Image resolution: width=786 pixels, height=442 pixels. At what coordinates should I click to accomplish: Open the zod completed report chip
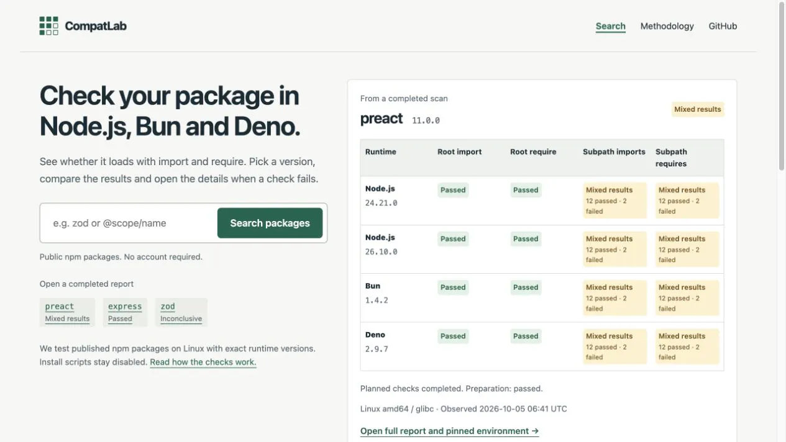click(181, 312)
